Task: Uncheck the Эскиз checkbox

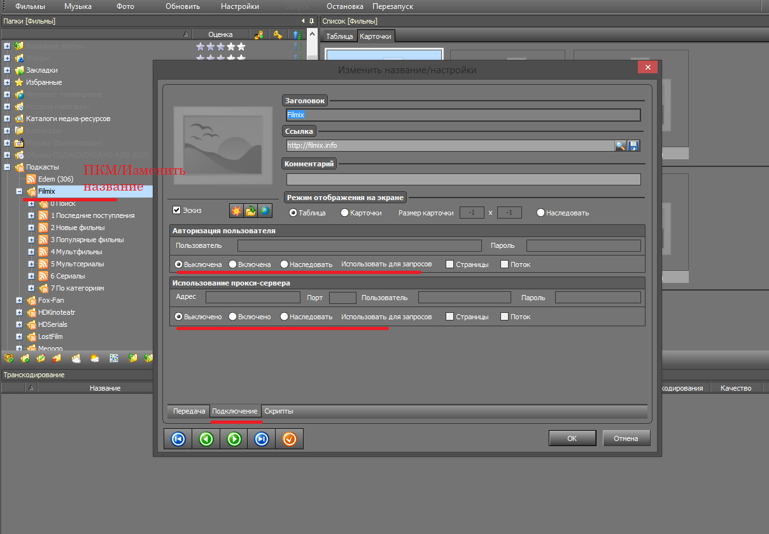Action: [x=177, y=210]
